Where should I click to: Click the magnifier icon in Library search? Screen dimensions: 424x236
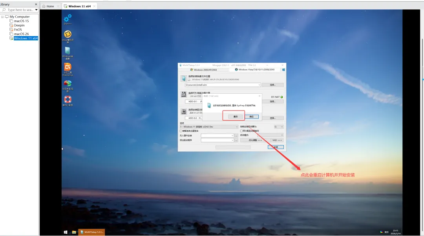click(4, 10)
